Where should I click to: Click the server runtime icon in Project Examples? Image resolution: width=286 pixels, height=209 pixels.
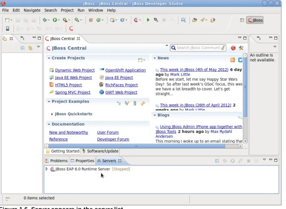click(x=135, y=103)
